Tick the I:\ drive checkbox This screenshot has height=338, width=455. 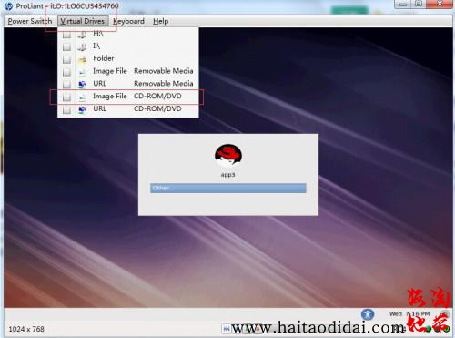(x=66, y=46)
